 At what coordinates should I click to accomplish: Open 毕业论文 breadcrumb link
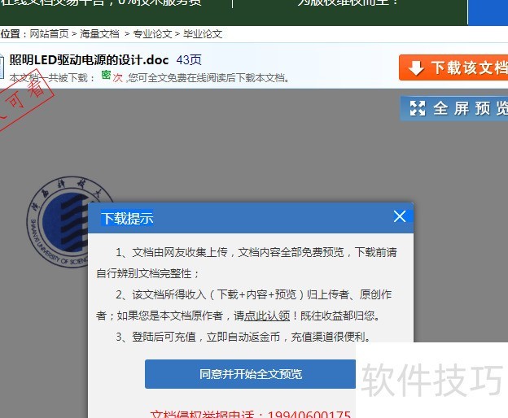(203, 34)
